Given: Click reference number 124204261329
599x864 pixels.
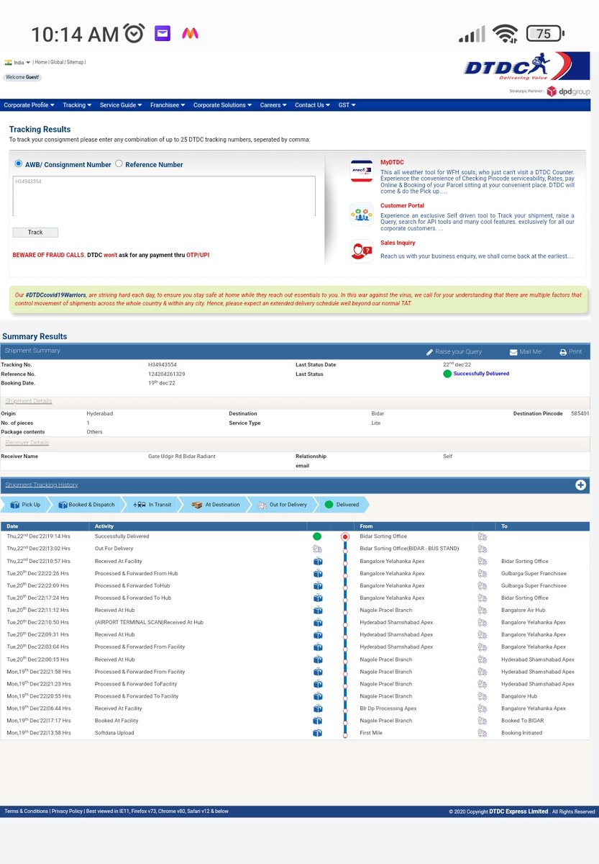Looking at the screenshot, I should [166, 374].
